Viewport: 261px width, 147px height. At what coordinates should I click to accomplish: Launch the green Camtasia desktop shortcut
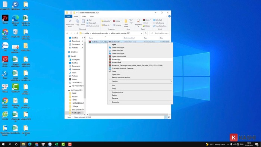point(15,88)
